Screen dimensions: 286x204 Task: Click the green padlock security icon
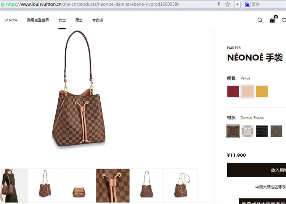click(x=2, y=4)
